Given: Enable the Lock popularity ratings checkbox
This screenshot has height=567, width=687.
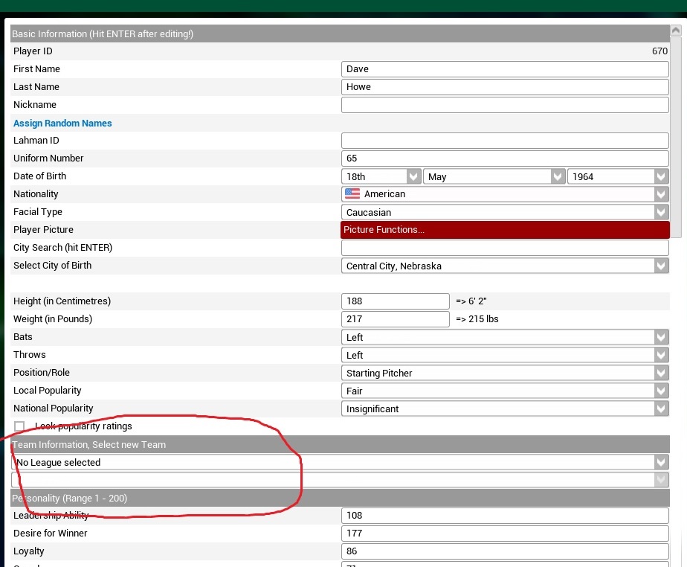Looking at the screenshot, I should [19, 426].
